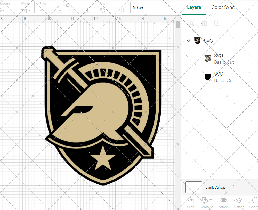The height and width of the screenshot is (210, 258).
Task: Click the Rotate icon
Action: point(103,10)
